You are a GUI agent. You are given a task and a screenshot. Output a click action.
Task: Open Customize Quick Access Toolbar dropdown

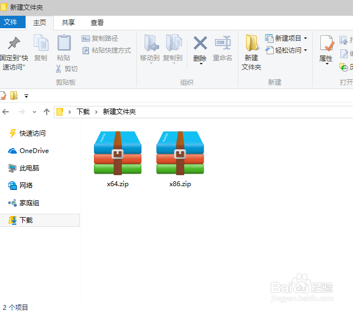27,96
